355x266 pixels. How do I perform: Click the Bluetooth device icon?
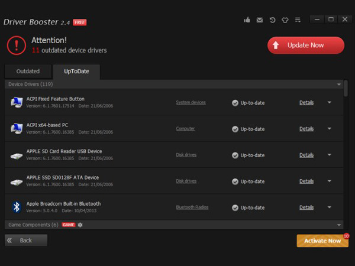(17, 207)
